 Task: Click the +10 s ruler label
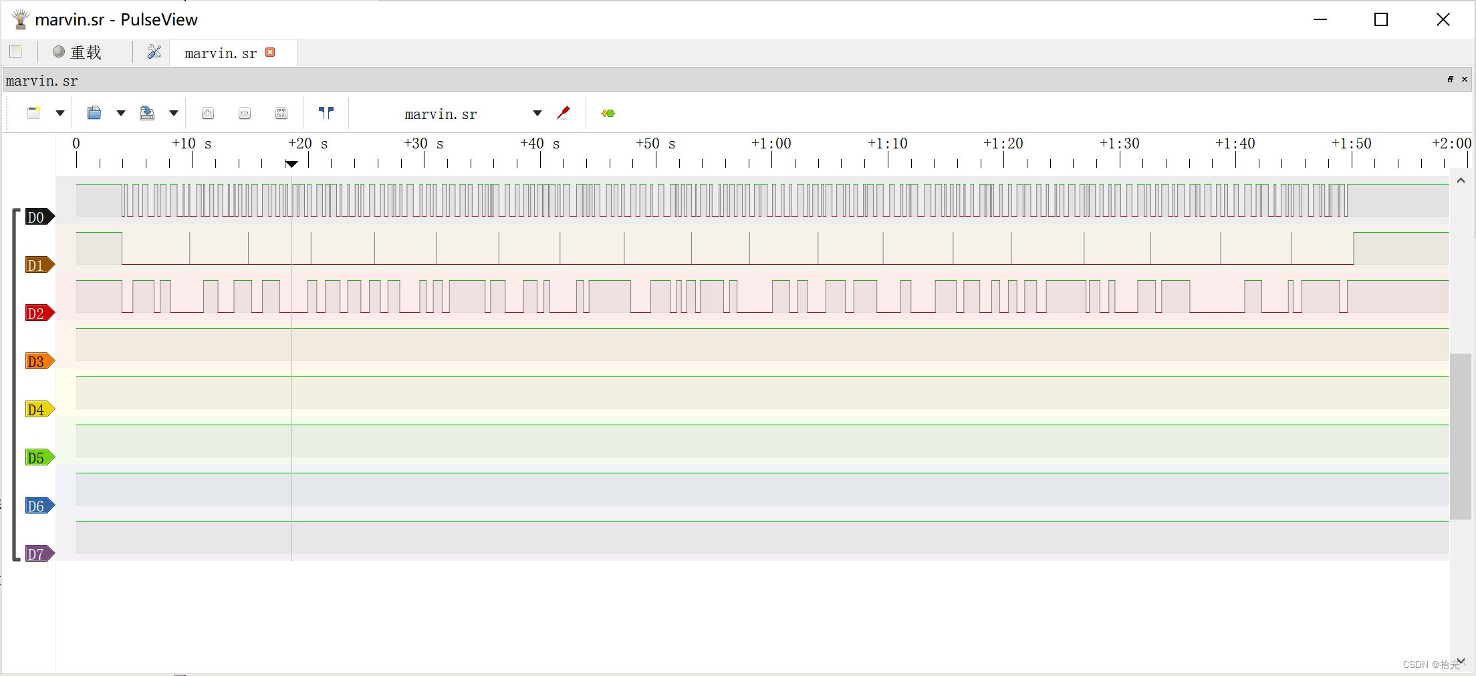point(192,143)
